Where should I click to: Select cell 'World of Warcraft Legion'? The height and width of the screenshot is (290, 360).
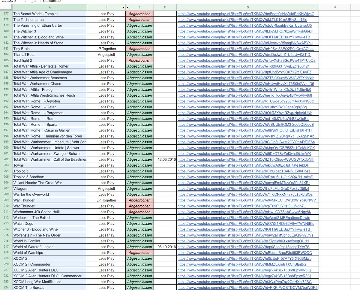coord(49,247)
